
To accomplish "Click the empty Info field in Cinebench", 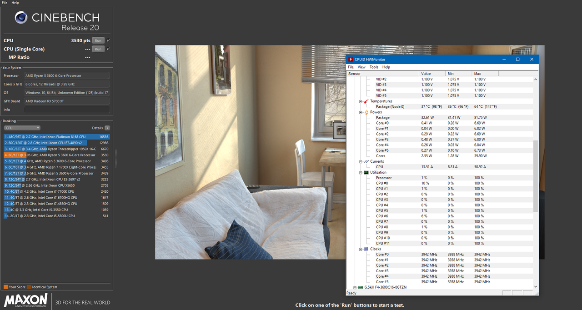I will coord(67,110).
